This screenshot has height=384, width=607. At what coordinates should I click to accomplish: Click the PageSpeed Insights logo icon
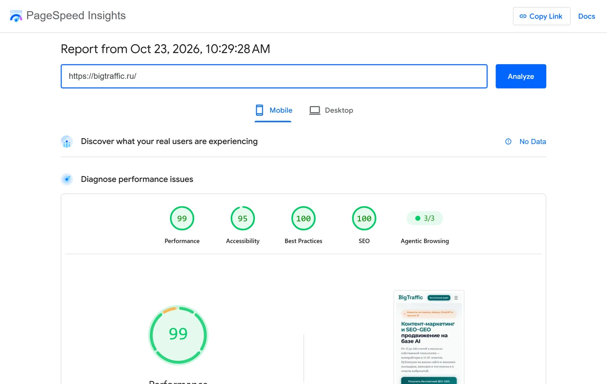pos(16,16)
